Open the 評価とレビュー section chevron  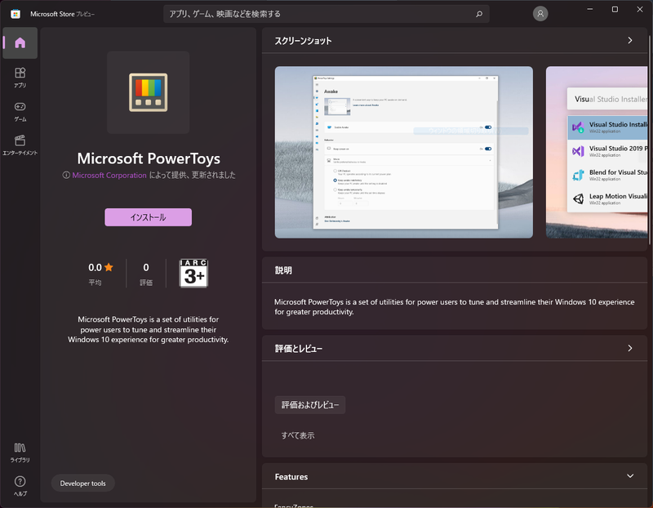click(x=629, y=348)
